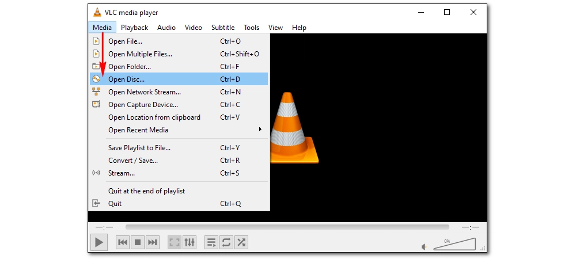
Task: Choose Save Playlist to File...
Action: [179, 148]
